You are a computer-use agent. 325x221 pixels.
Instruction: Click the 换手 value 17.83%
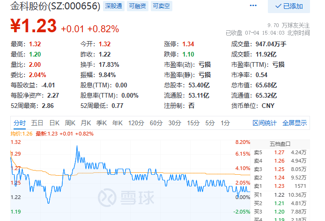tap(109, 64)
